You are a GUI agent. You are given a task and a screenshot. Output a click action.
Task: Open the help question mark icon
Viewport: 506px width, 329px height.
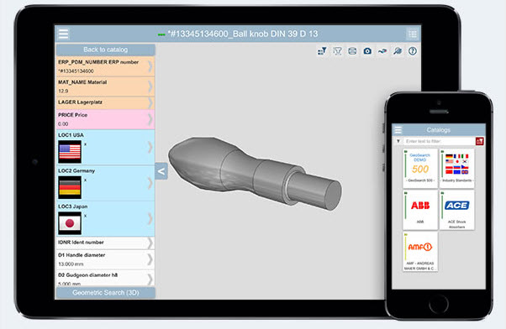pyautogui.click(x=413, y=51)
